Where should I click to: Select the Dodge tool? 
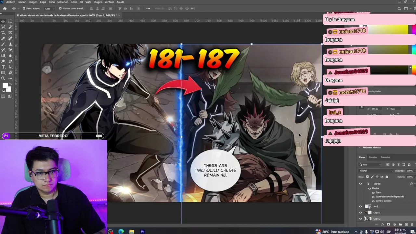3,61
